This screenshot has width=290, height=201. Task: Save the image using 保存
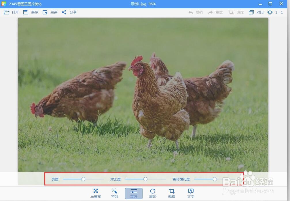31,12
